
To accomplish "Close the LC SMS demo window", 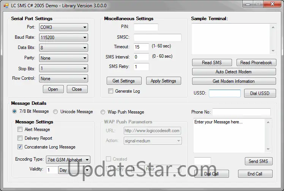I will [272, 4].
